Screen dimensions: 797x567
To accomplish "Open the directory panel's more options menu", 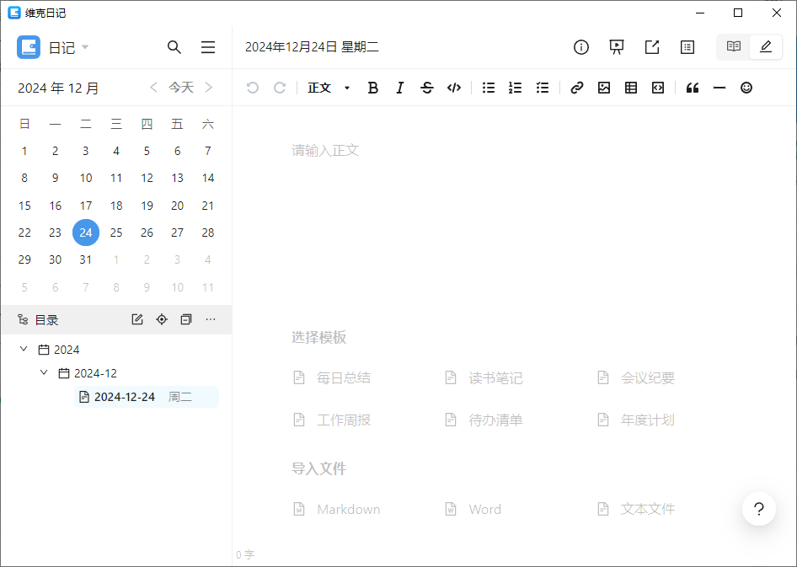I will 210,319.
